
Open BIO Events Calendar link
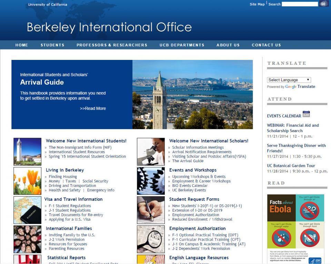(190, 186)
